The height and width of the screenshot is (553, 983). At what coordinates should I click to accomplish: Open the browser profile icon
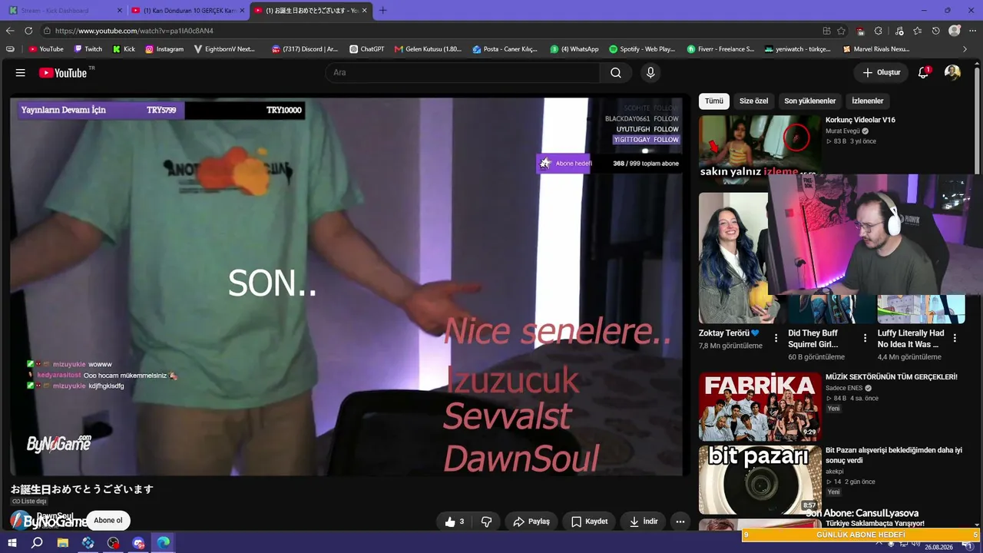pyautogui.click(x=954, y=31)
